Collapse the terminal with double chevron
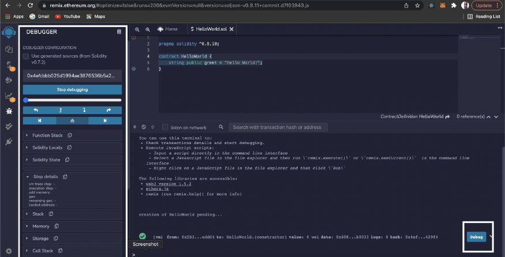 click(x=134, y=127)
